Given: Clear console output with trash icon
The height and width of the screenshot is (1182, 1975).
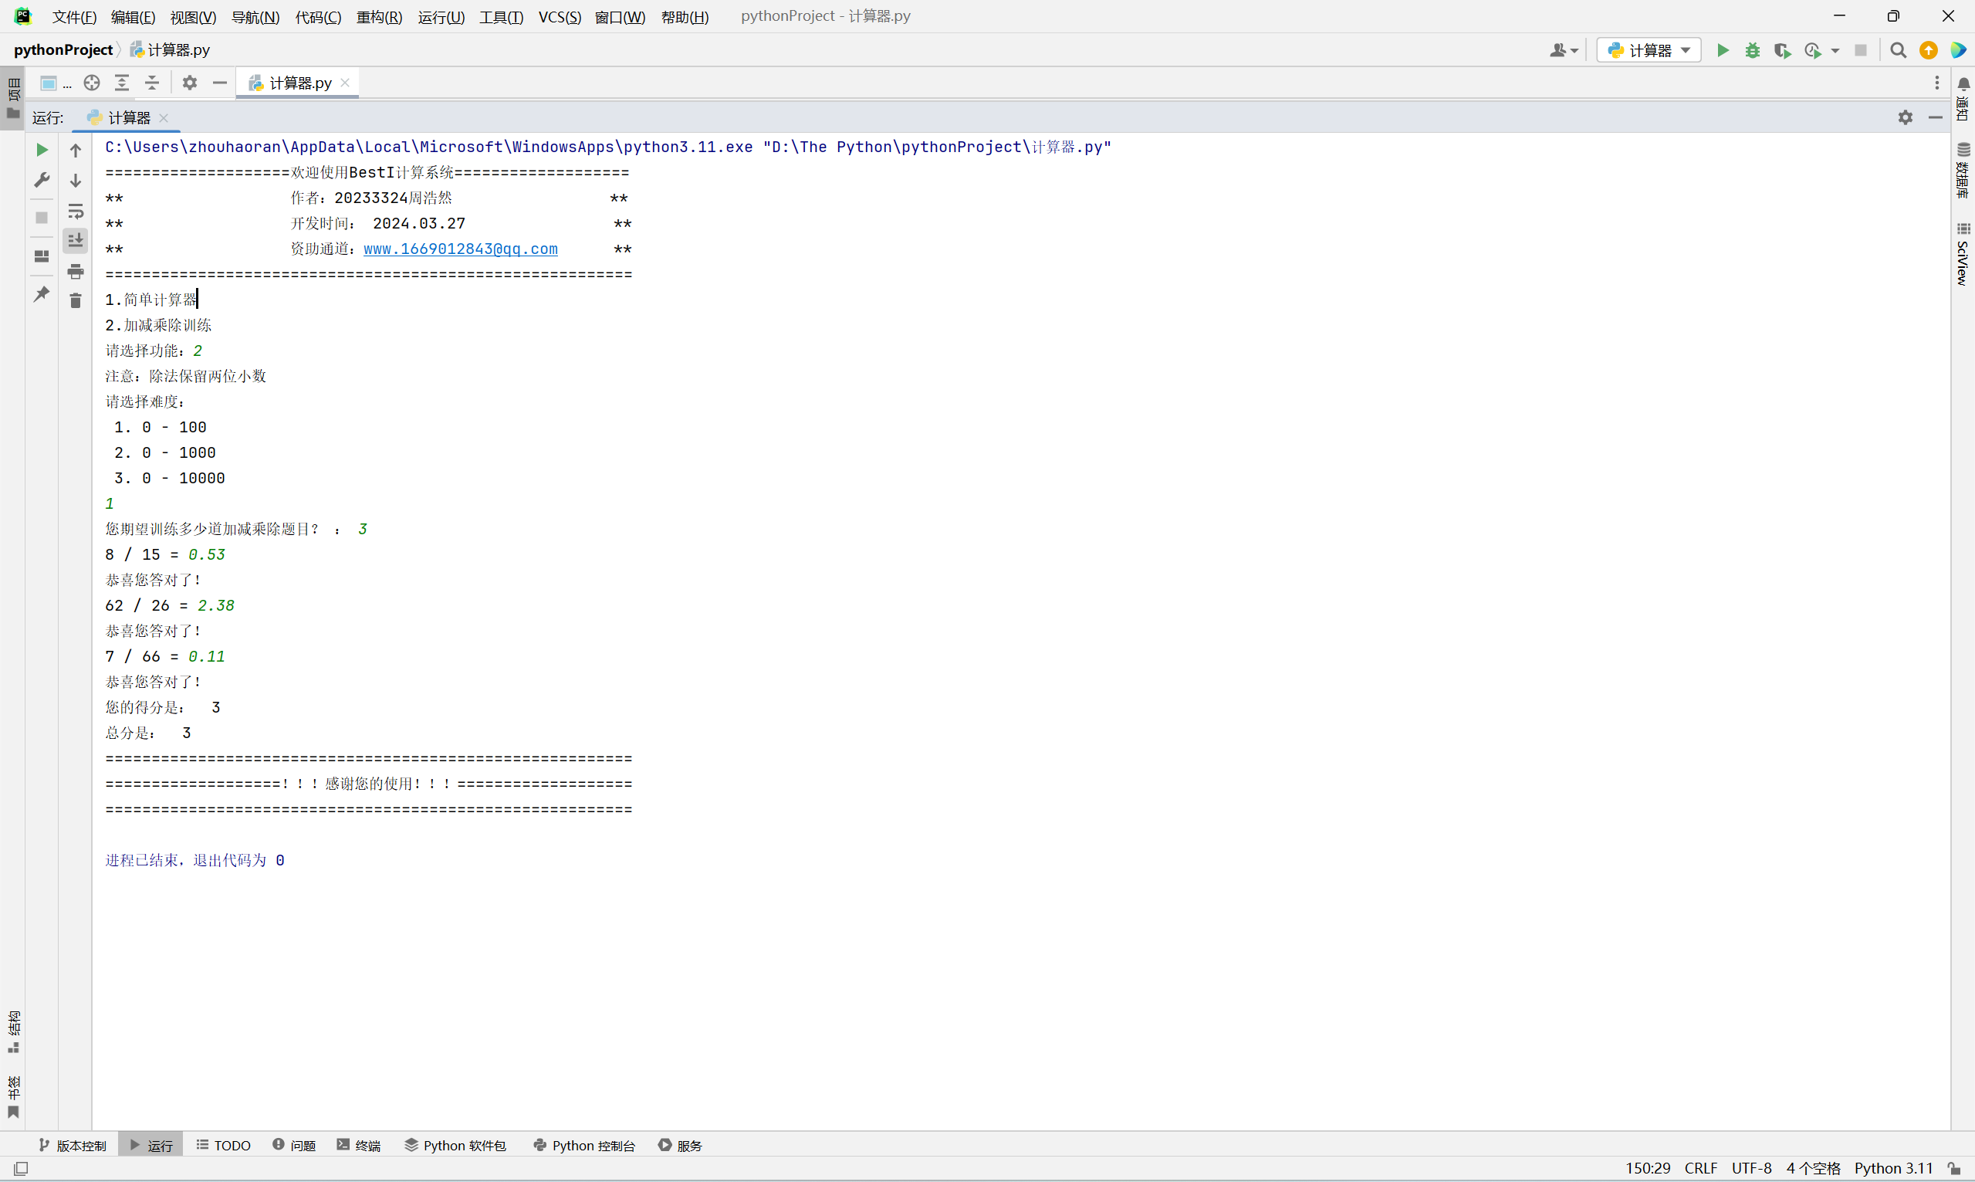Looking at the screenshot, I should pos(76,301).
